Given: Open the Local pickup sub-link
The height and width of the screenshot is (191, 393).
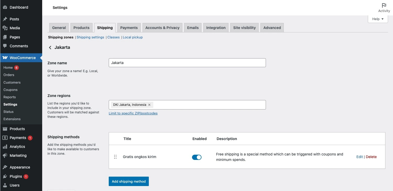Looking at the screenshot, I should pos(133,37).
